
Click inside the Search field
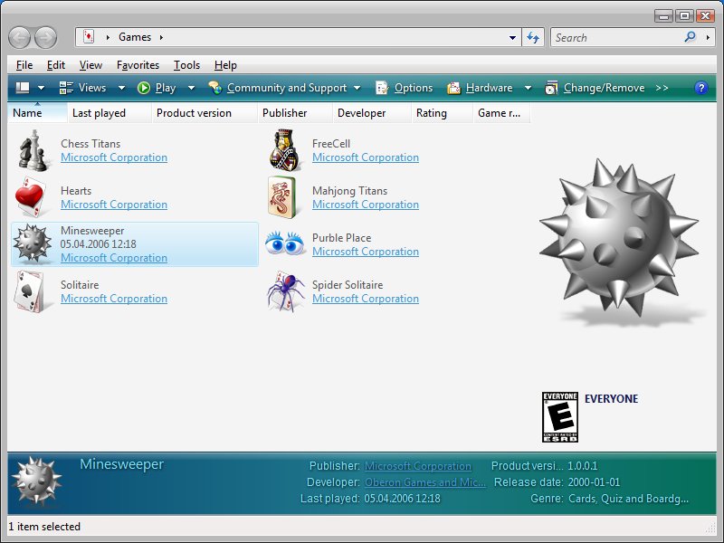point(615,37)
